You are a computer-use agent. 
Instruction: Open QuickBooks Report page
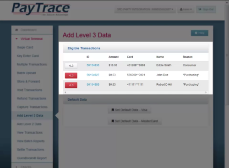tap(32, 158)
